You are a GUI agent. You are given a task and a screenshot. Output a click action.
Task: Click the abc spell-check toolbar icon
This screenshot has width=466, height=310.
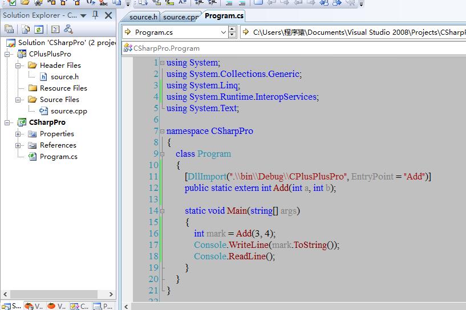click(x=103, y=3)
